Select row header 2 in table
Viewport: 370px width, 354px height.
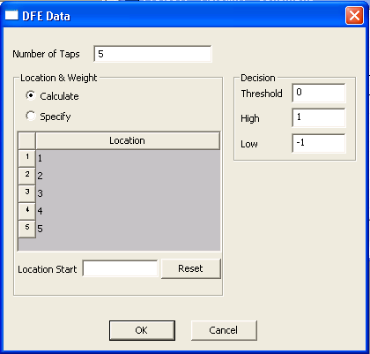pos(27,176)
